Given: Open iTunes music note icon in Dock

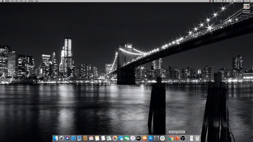Looking at the screenshot, I should point(133,138).
